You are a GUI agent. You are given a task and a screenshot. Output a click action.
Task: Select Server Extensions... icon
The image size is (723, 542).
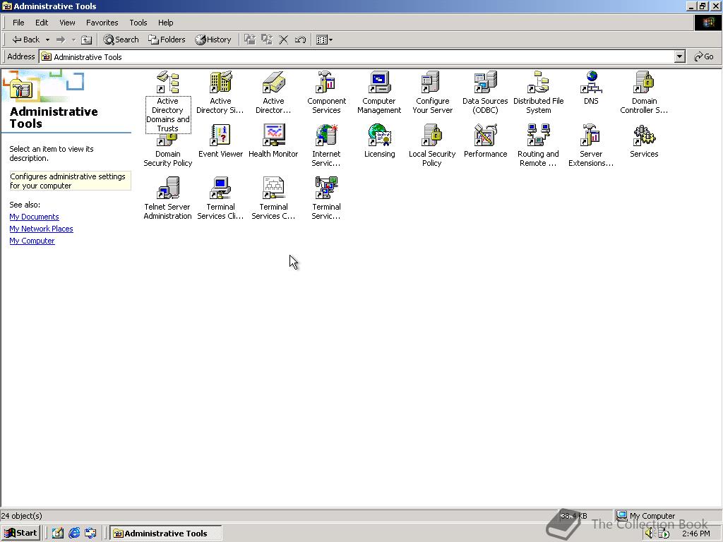[x=591, y=135]
